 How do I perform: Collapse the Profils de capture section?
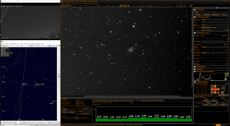195,10
